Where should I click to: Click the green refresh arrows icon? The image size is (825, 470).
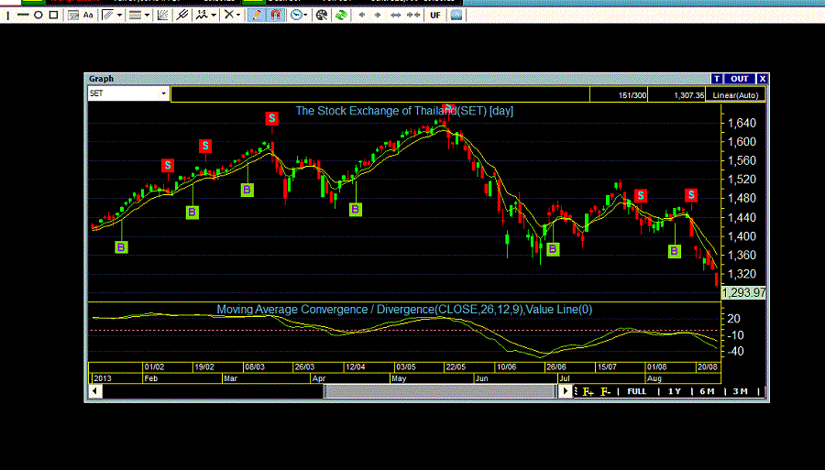(x=341, y=16)
